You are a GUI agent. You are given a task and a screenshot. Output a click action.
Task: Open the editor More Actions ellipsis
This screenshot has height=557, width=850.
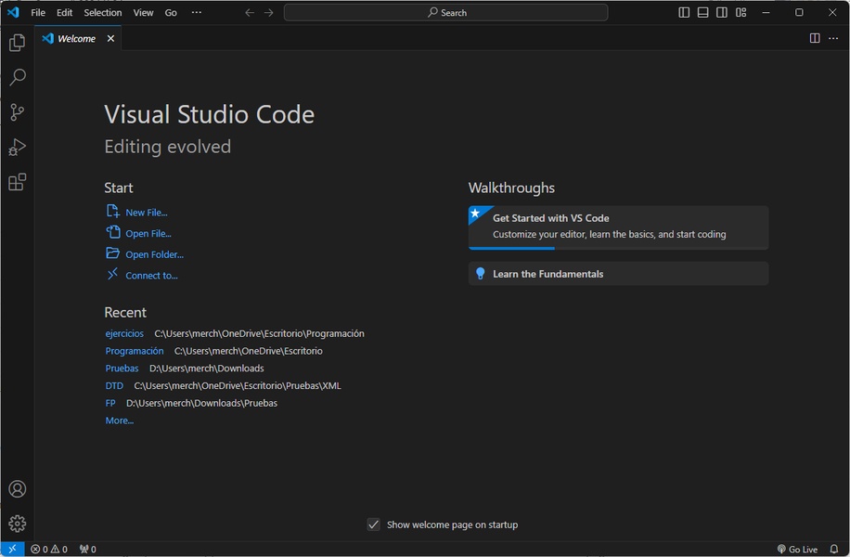click(833, 38)
